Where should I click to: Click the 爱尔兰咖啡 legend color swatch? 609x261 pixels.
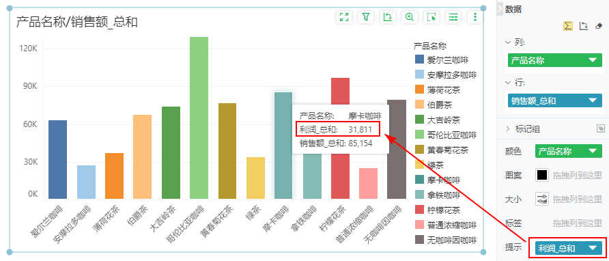click(419, 59)
